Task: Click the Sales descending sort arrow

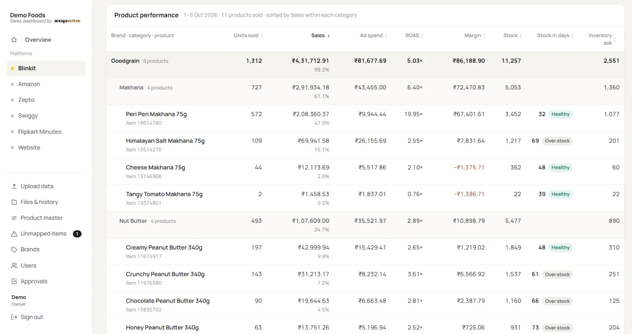Action: [x=329, y=36]
